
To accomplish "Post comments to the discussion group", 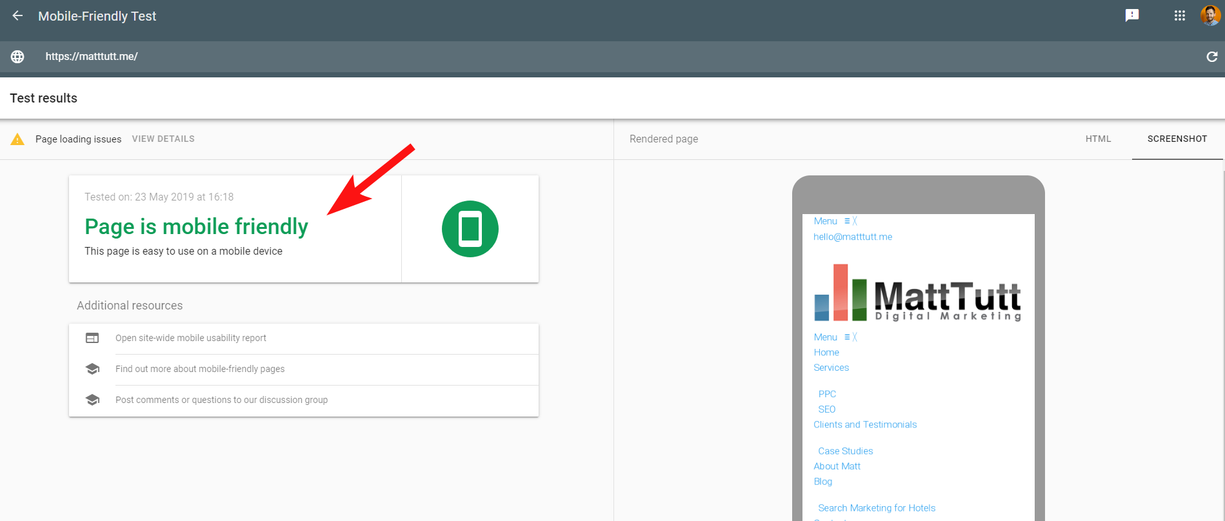I will (221, 400).
